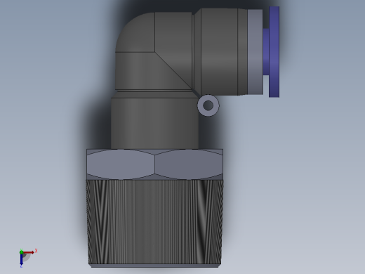Select the grey ring beside the blue collar
This screenshot has width=365, height=274.
tap(255, 52)
